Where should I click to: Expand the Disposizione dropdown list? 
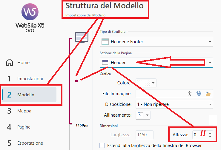point(210,104)
